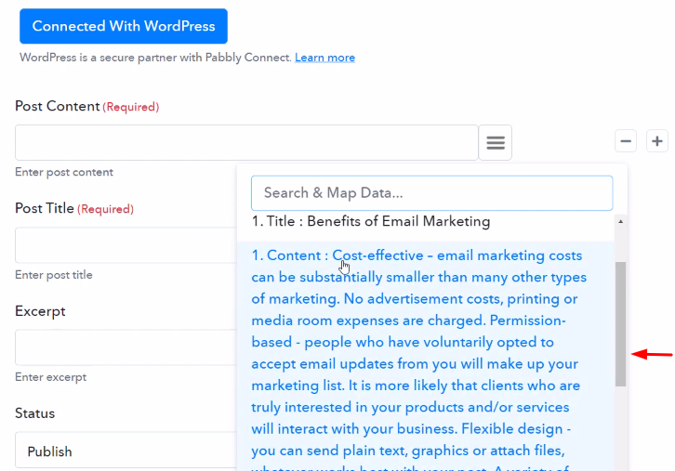Screen dimensions: 675x471
Task: Click the dropdown scrollbar up arrow
Action: 621,221
